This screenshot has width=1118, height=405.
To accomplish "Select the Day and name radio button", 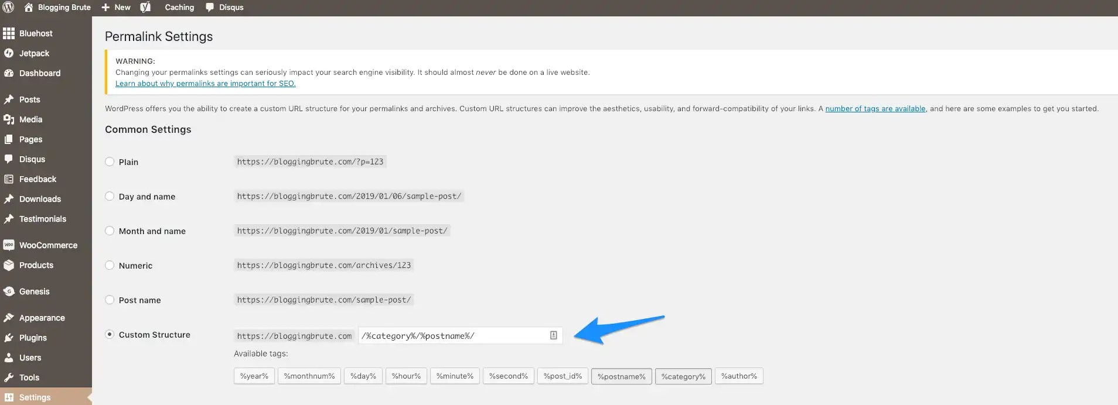I will click(x=110, y=196).
